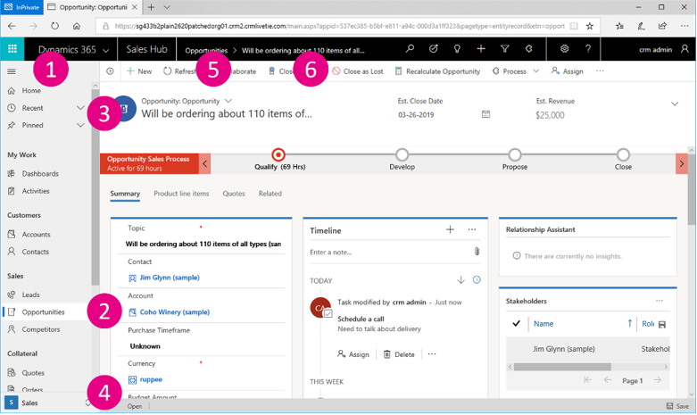The height and width of the screenshot is (415, 697).
Task: Open the Quotes tab
Action: click(x=234, y=194)
